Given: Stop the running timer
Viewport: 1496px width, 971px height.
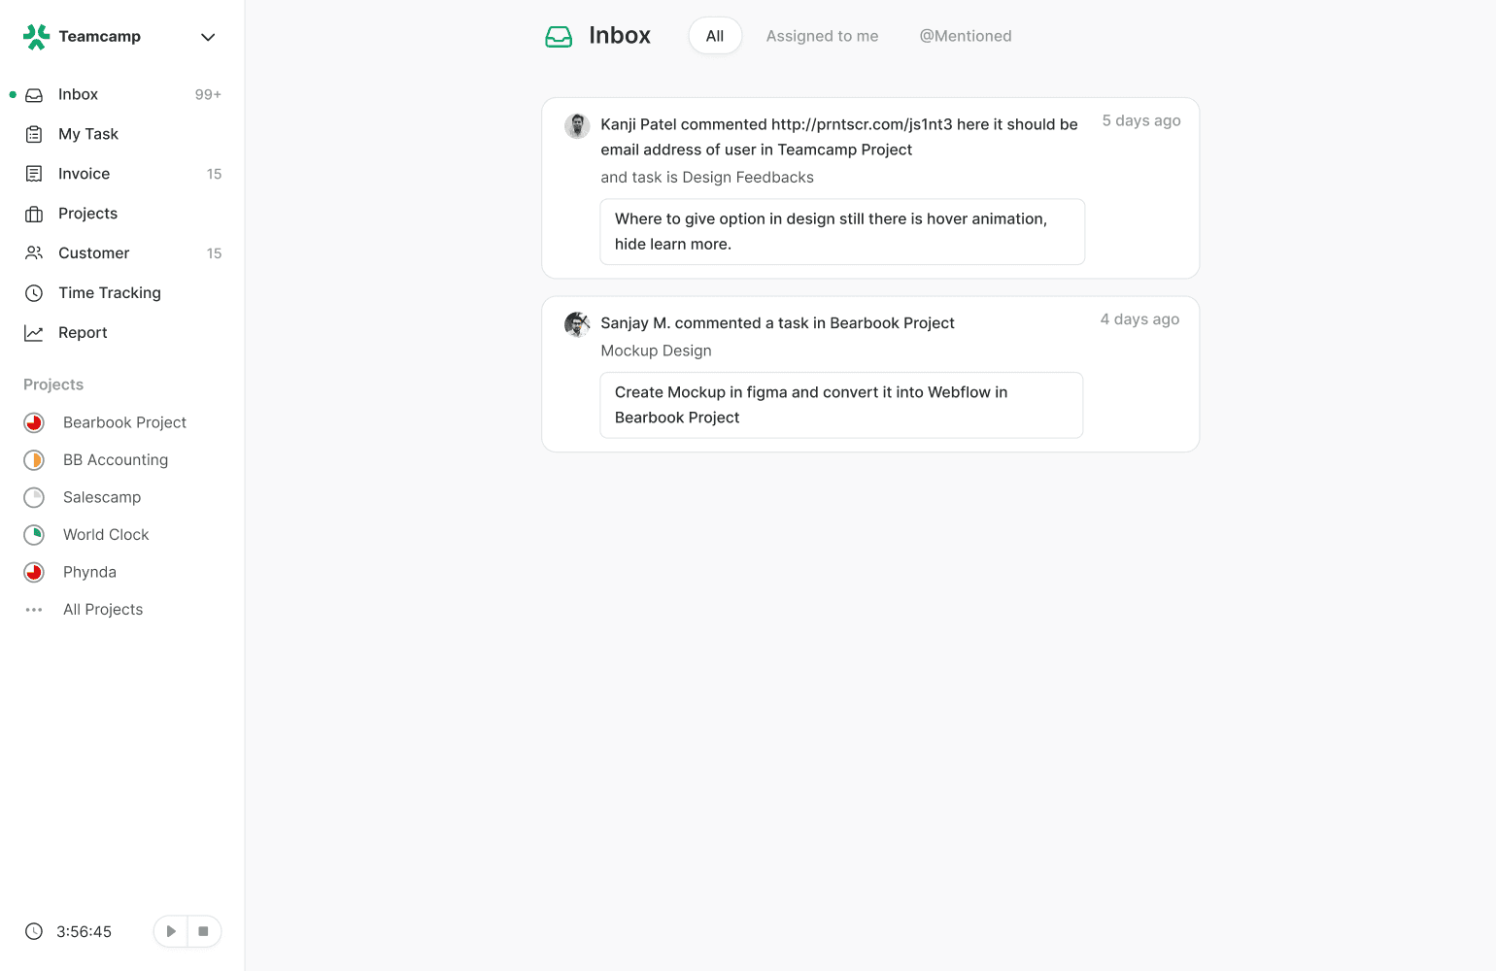Looking at the screenshot, I should click(x=203, y=931).
